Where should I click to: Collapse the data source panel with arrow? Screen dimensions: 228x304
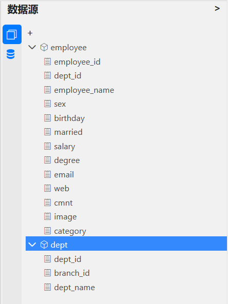point(217,9)
